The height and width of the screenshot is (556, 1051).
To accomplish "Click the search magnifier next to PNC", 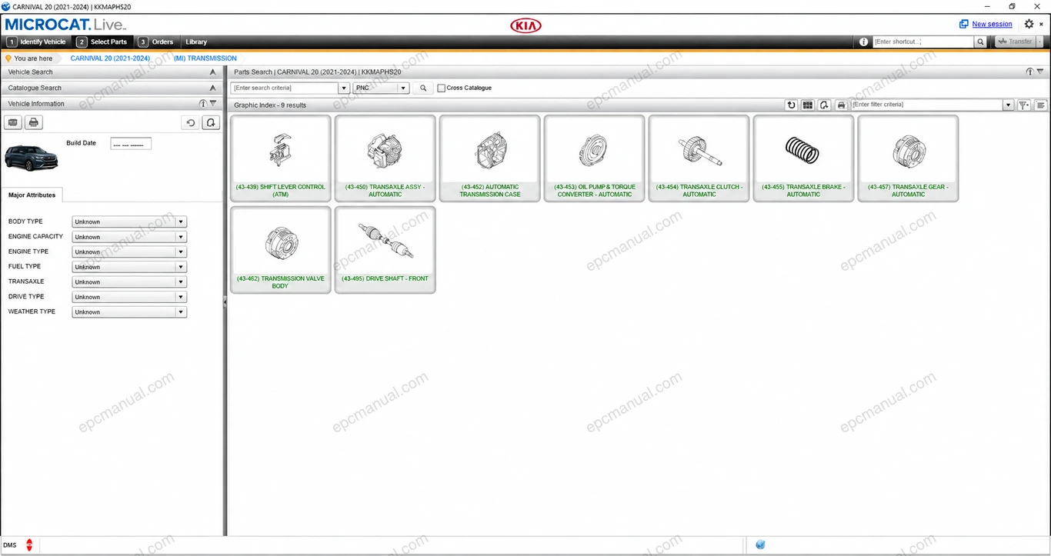I will (x=422, y=88).
